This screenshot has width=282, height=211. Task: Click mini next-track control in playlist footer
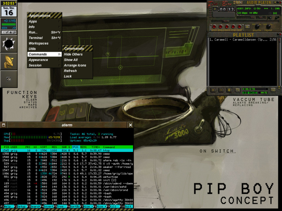click(x=254, y=93)
